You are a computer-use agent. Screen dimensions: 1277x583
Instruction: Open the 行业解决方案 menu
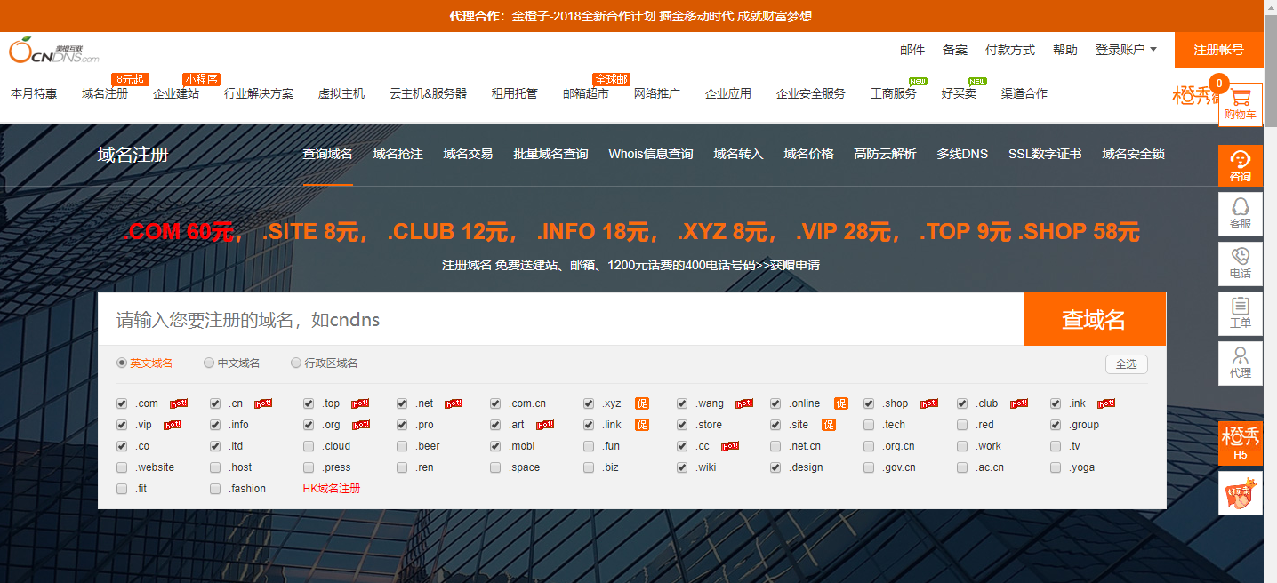coord(259,93)
